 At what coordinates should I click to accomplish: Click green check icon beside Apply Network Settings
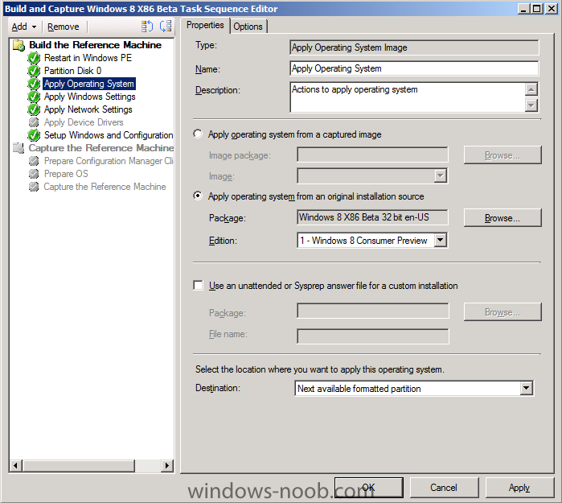(34, 109)
